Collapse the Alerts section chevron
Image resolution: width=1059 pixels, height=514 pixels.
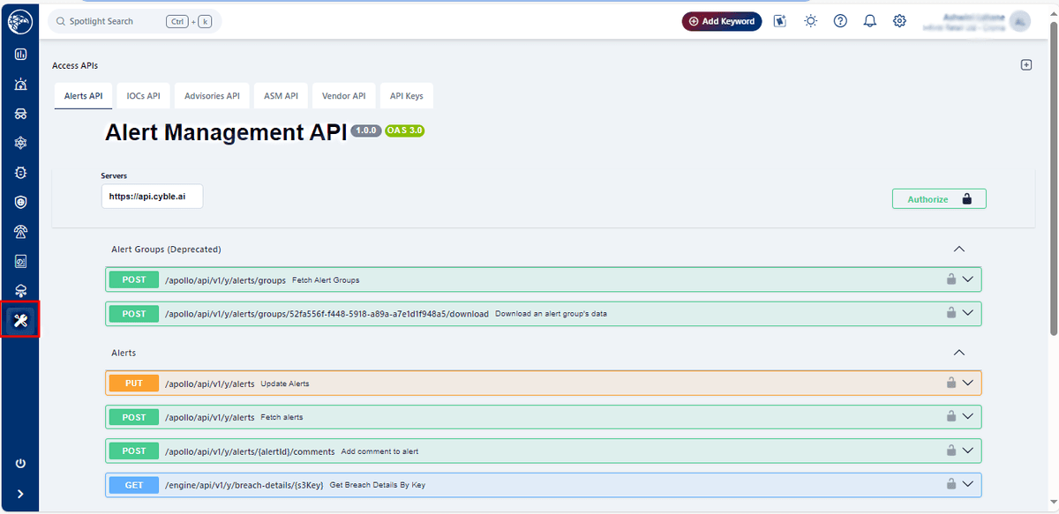point(960,353)
